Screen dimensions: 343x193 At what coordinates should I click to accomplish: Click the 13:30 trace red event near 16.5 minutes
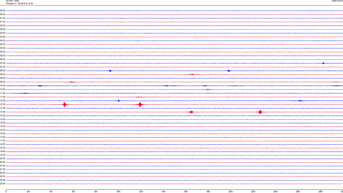click(191, 112)
